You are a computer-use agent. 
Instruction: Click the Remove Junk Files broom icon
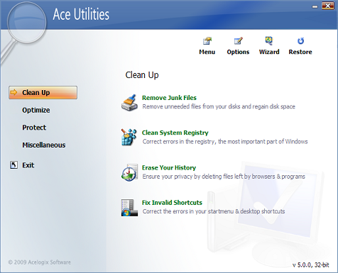click(x=129, y=103)
